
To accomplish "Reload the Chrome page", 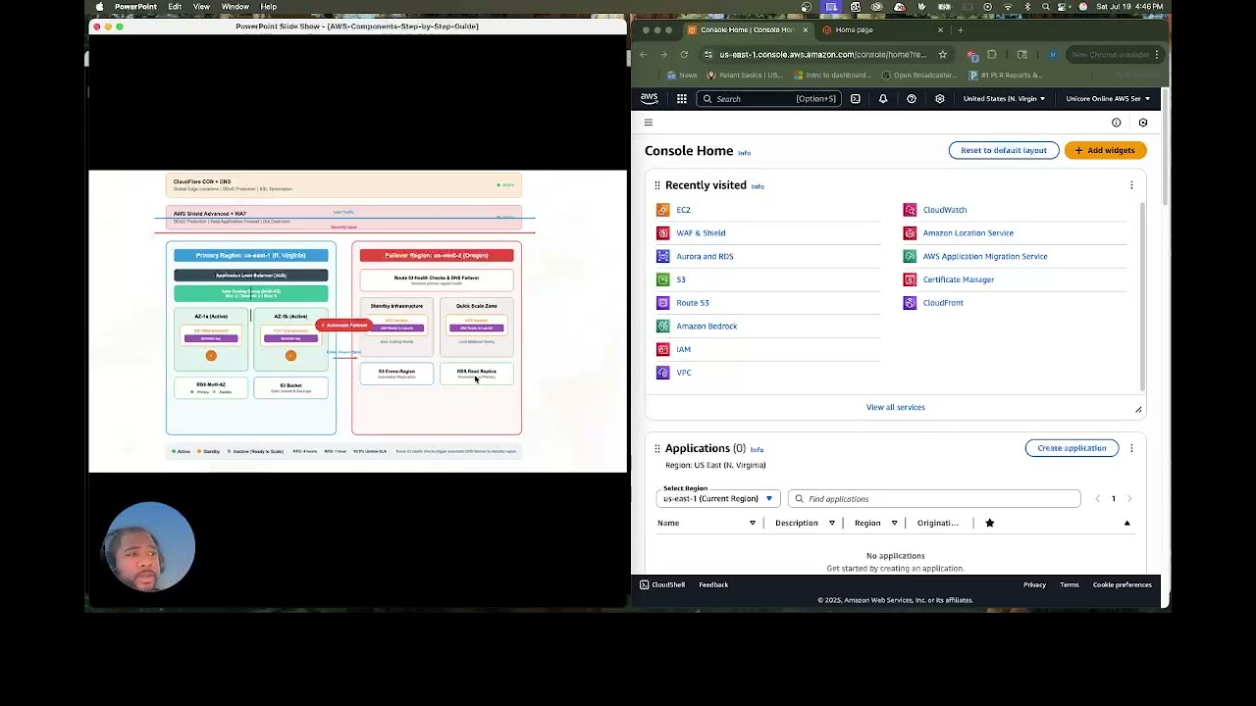I will 684,55.
